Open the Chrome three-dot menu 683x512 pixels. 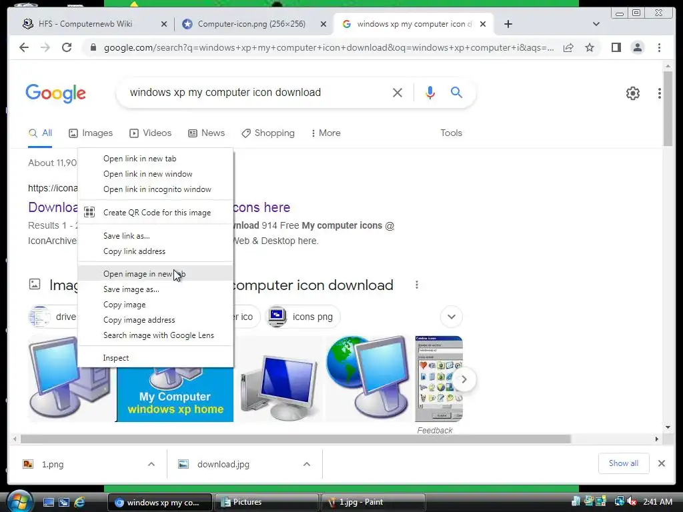click(x=659, y=47)
